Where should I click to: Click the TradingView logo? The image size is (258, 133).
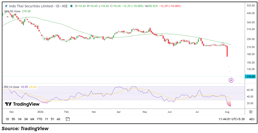(x=22, y=104)
